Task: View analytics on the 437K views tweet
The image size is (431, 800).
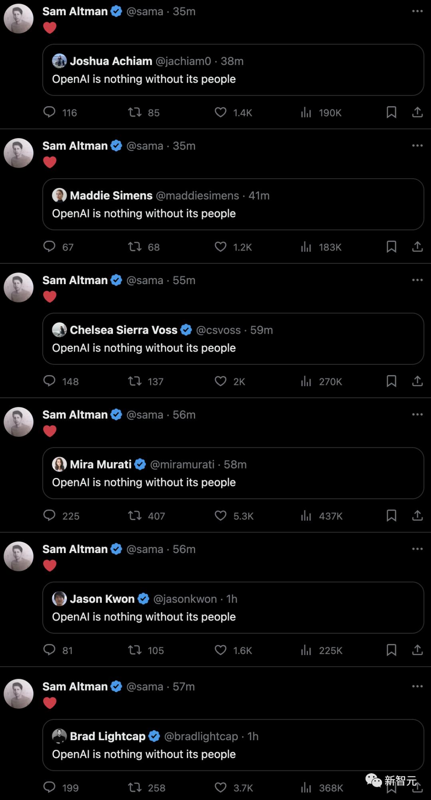Action: click(x=306, y=516)
